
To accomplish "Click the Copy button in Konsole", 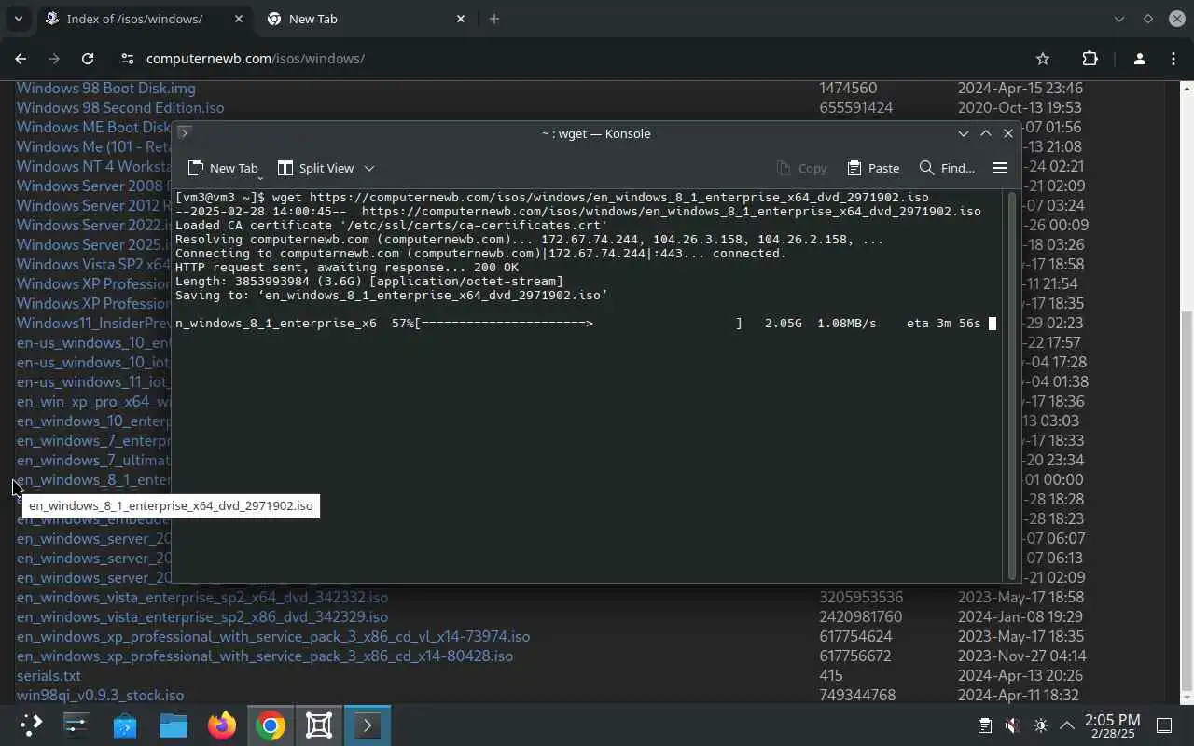I will [x=802, y=168].
